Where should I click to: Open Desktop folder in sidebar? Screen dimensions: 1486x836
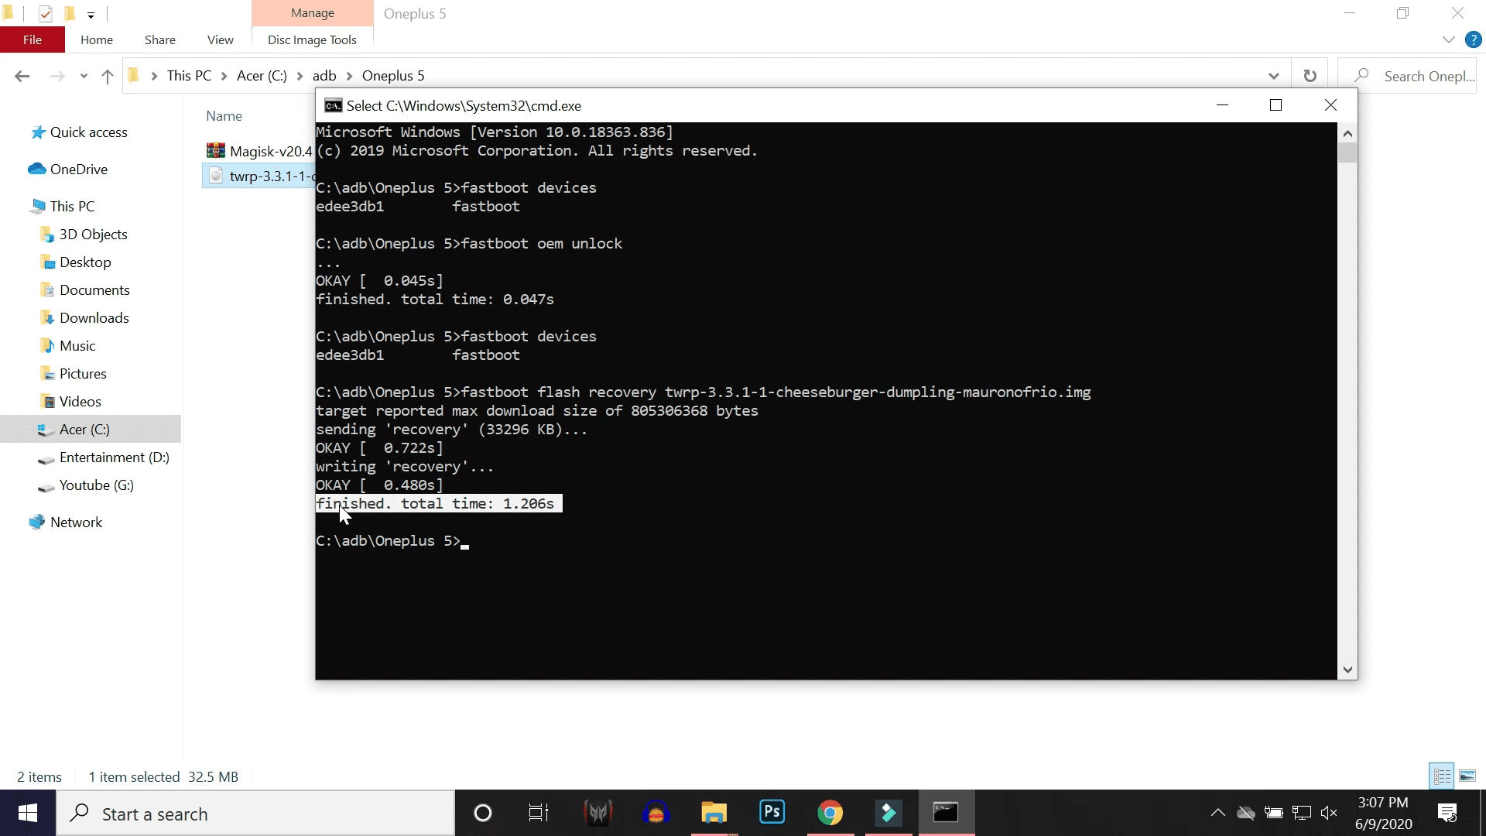pyautogui.click(x=85, y=262)
